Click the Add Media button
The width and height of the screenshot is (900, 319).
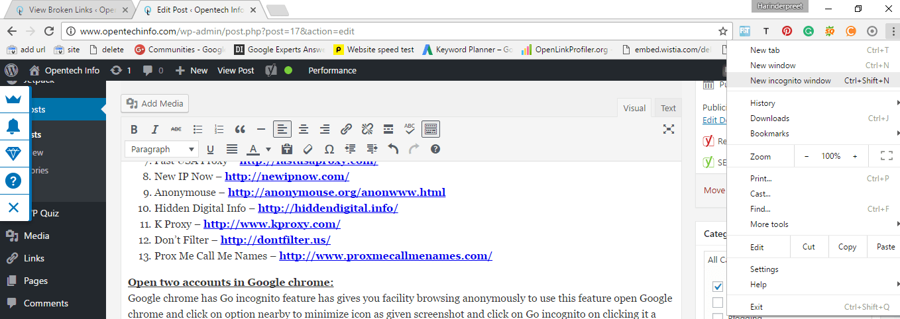pyautogui.click(x=155, y=103)
